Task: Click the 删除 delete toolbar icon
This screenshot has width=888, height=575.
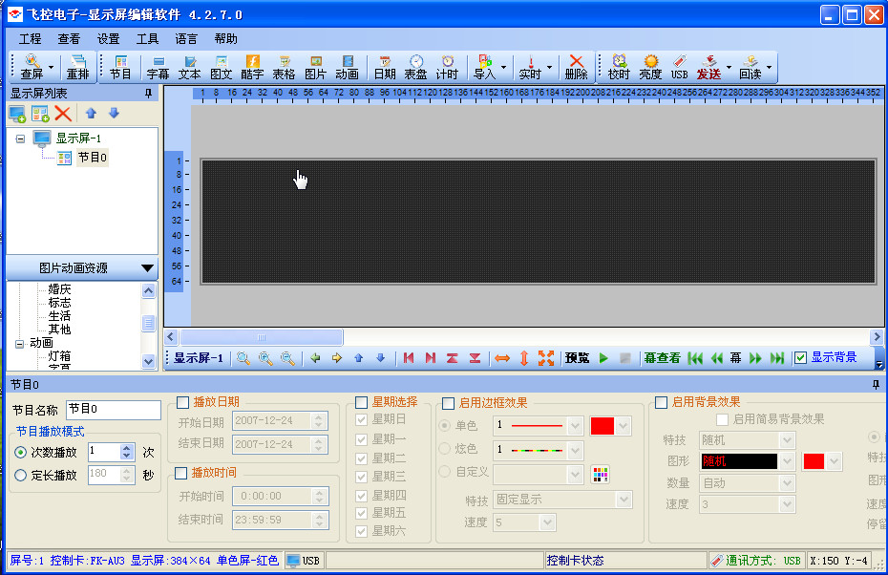Action: (x=576, y=67)
